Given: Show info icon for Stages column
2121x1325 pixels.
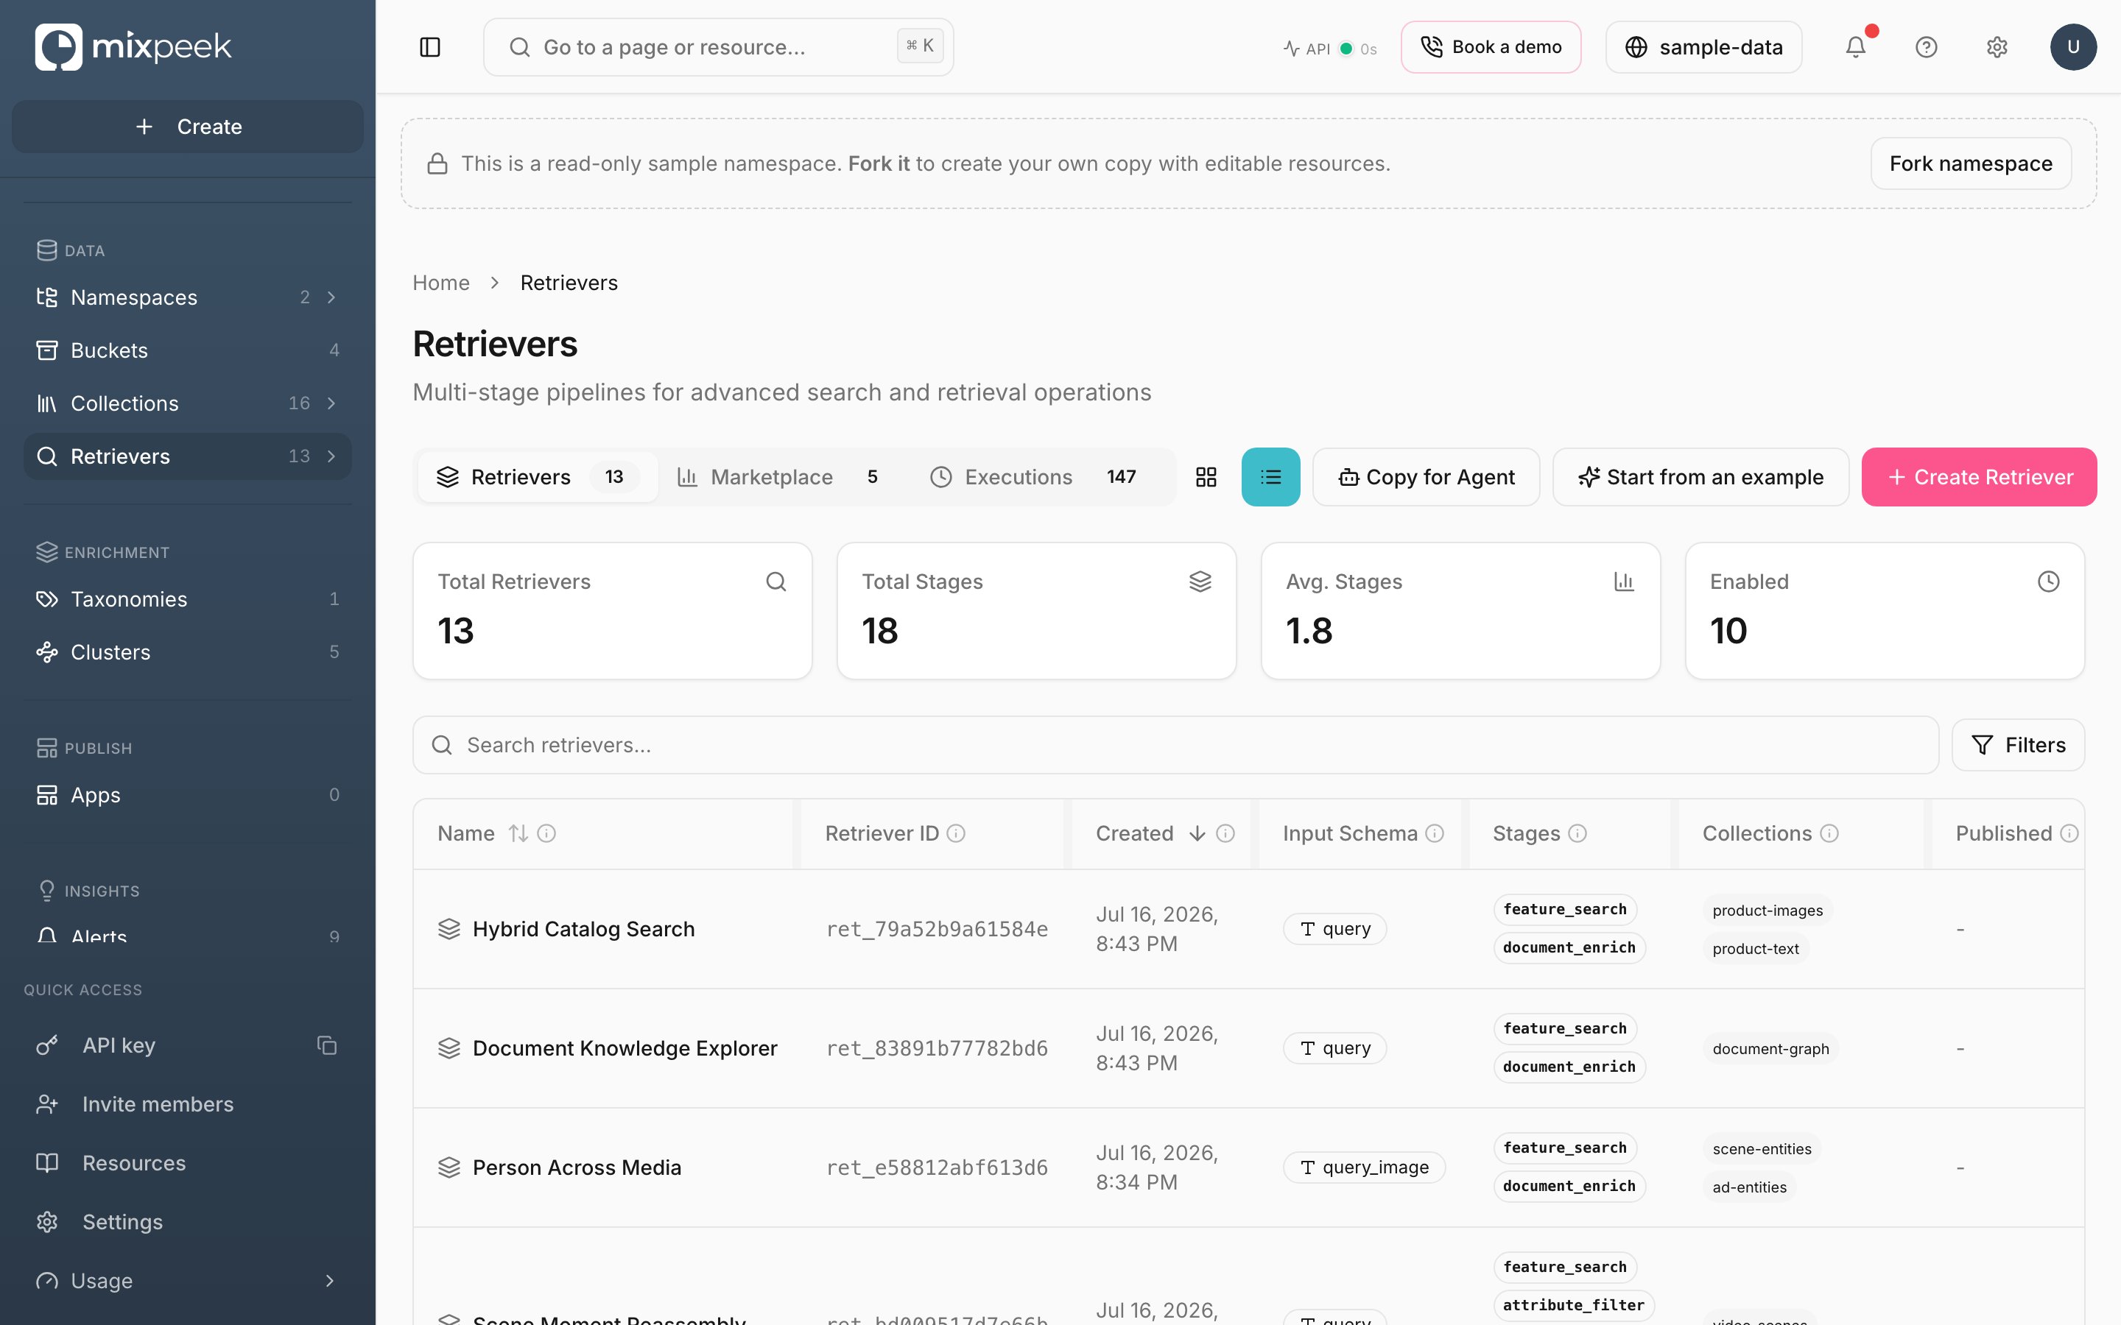Looking at the screenshot, I should tap(1577, 833).
